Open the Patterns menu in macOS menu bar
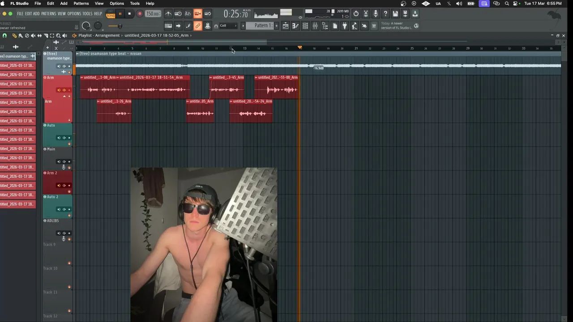The height and width of the screenshot is (322, 573). [x=81, y=4]
